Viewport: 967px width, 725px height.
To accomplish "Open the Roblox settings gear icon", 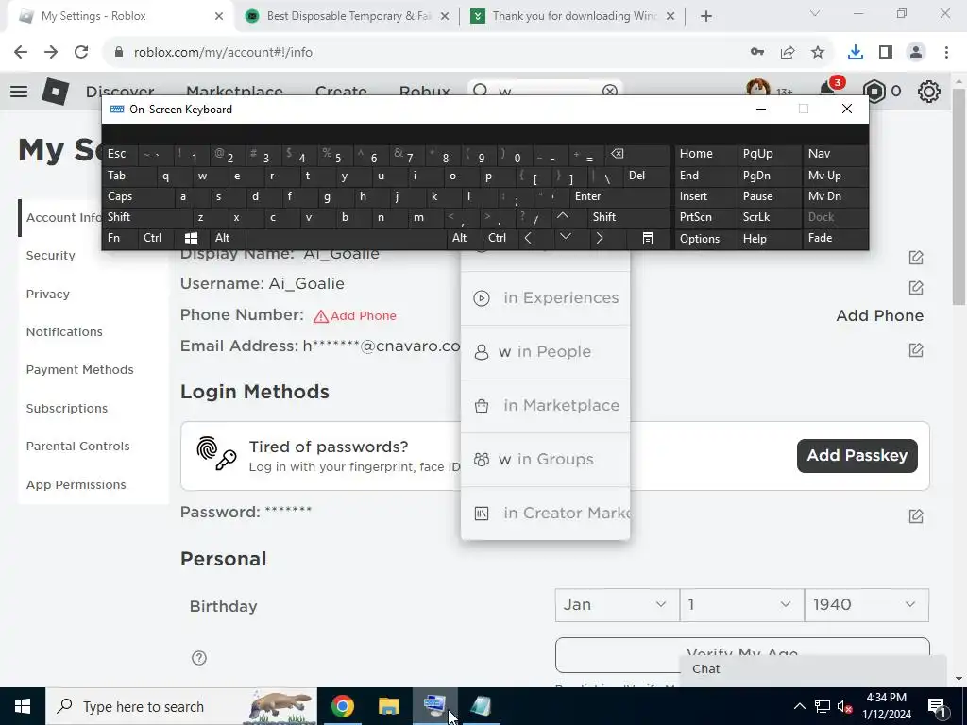I will pos(929,92).
